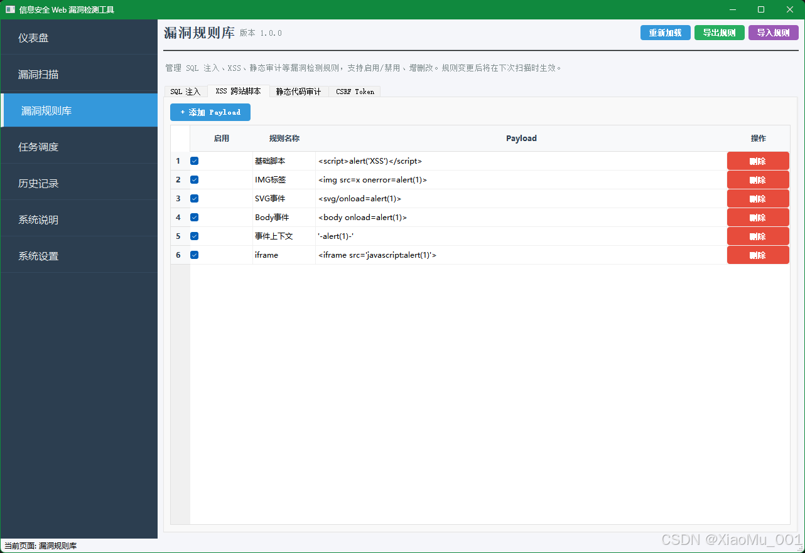
Task: Click the Payload column header
Action: (x=521, y=139)
